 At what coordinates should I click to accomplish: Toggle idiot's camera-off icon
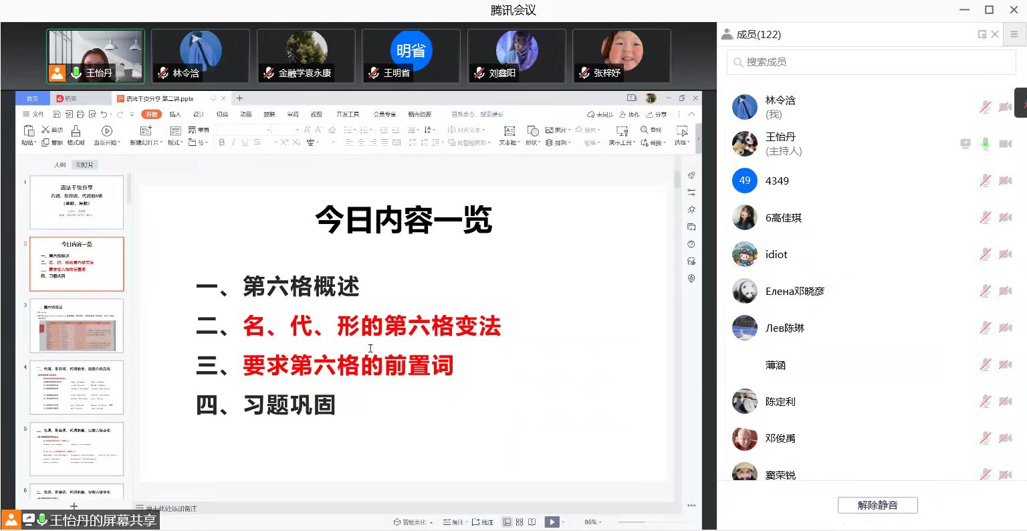pyautogui.click(x=1005, y=254)
